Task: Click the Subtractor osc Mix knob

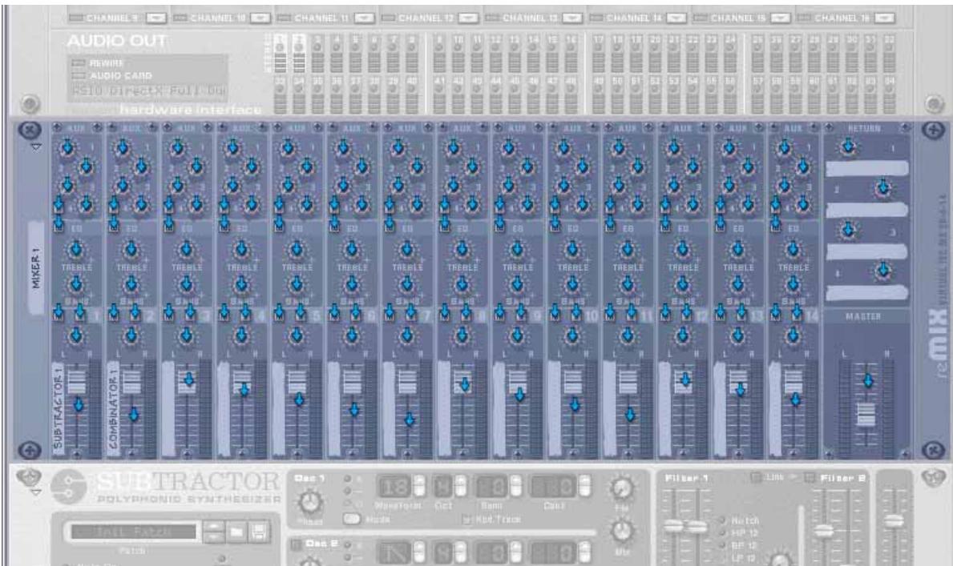Action: click(622, 531)
